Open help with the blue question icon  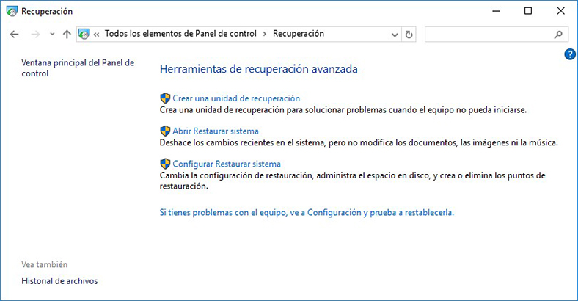point(570,54)
